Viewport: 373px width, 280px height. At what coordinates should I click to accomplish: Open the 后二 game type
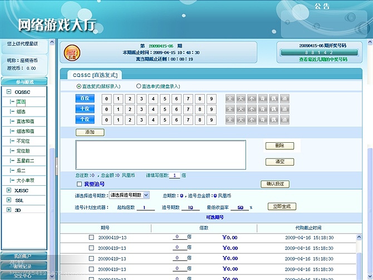21,171
